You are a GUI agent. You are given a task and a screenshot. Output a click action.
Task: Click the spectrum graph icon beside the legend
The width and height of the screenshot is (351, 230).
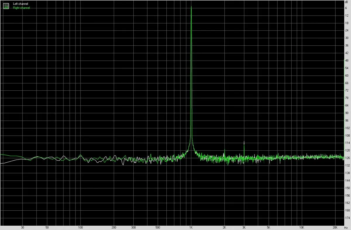click(x=6, y=6)
